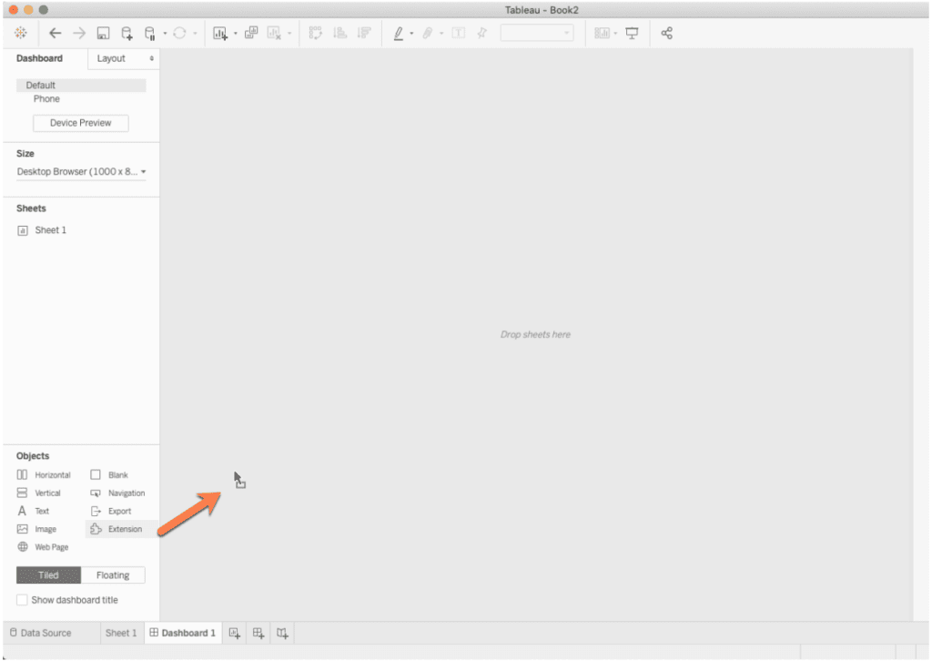Open dropdown arrow next to Pause Updates icon

click(x=165, y=34)
